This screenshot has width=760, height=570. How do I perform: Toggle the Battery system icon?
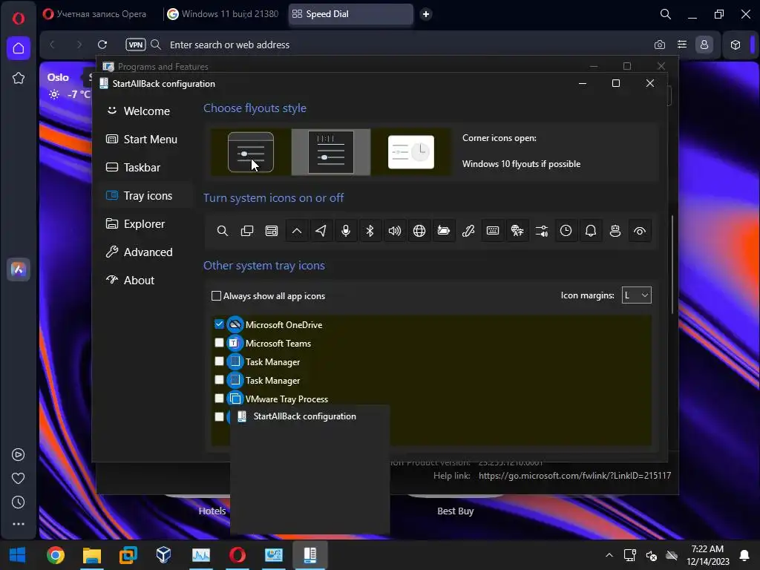coord(444,231)
